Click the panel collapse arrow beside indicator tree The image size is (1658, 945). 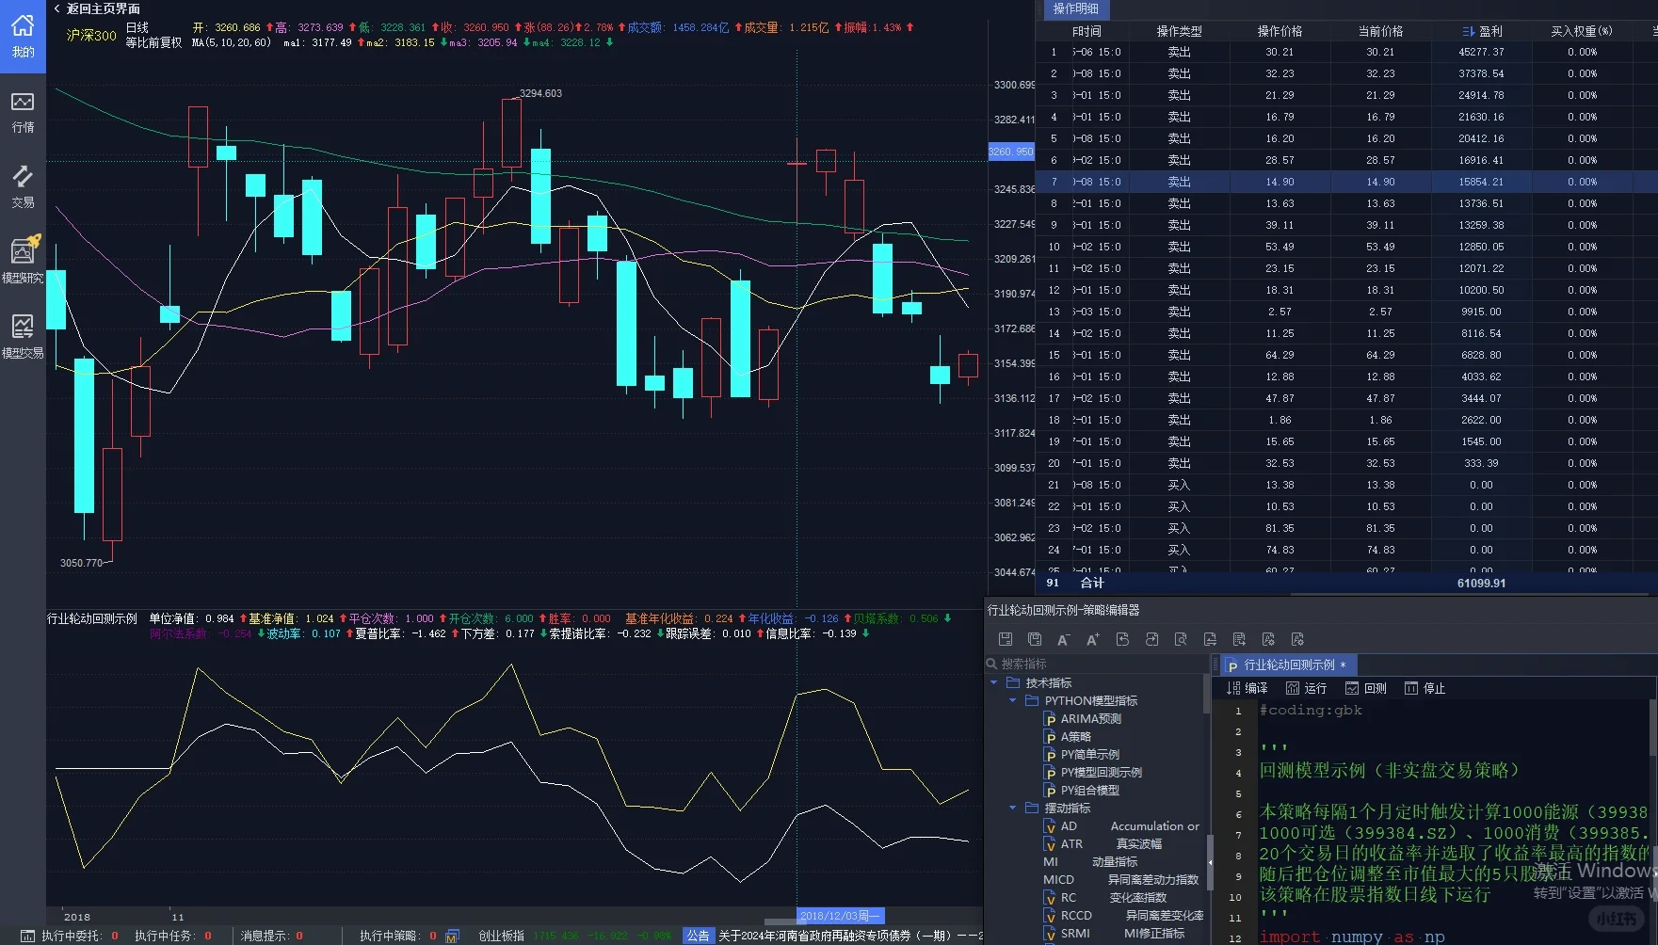click(1211, 861)
